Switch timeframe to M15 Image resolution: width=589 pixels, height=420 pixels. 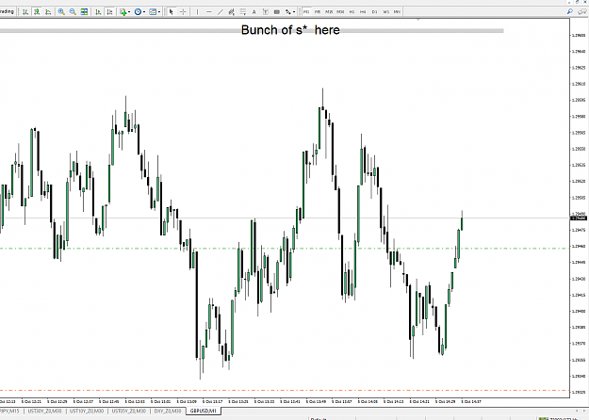click(x=329, y=12)
